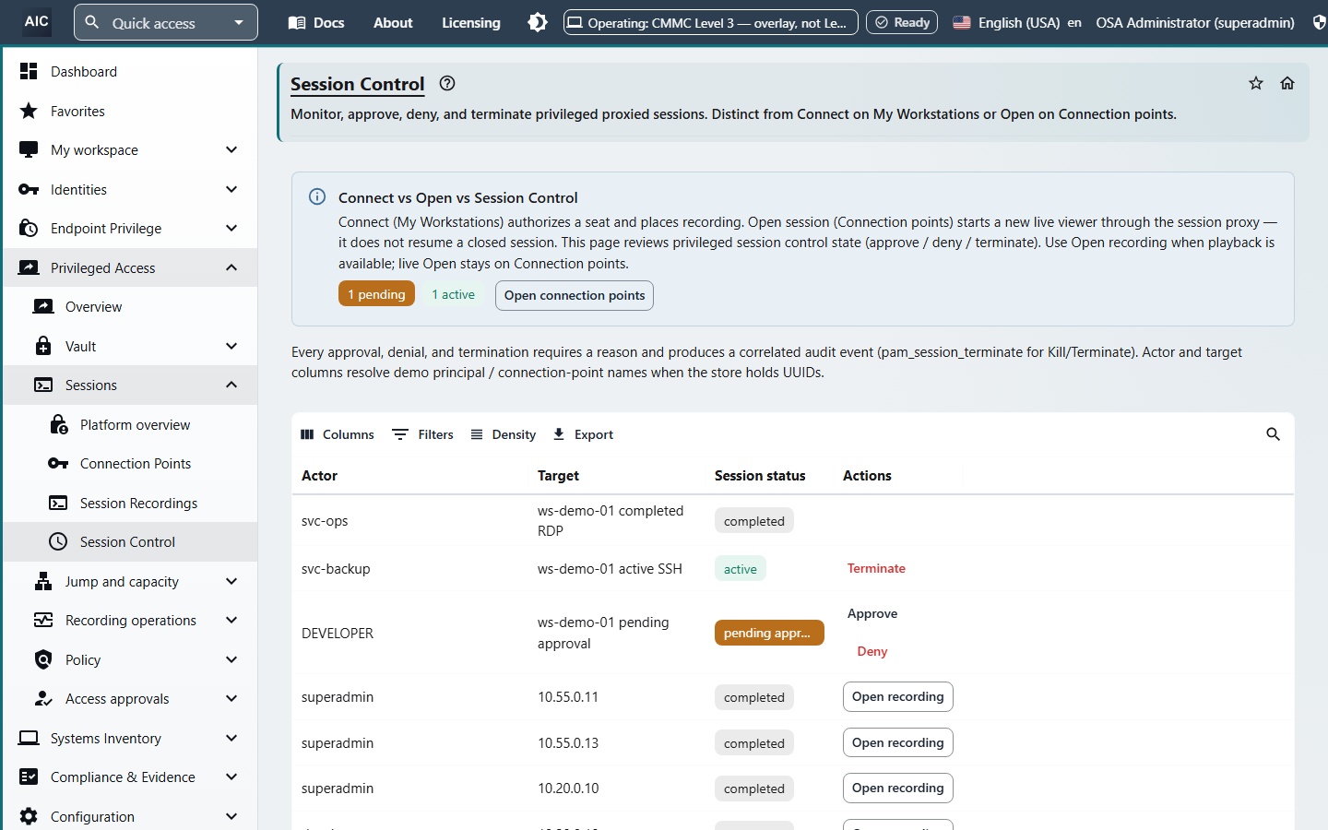Star this page as a favorite
Screen dimensions: 1328x830
click(x=1256, y=83)
